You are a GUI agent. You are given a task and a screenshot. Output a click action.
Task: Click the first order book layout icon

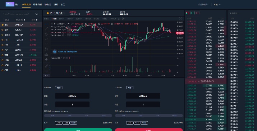(188, 13)
